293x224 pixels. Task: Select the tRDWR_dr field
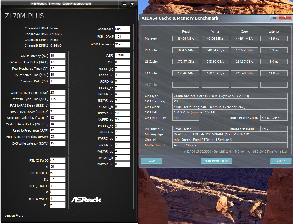point(122,107)
